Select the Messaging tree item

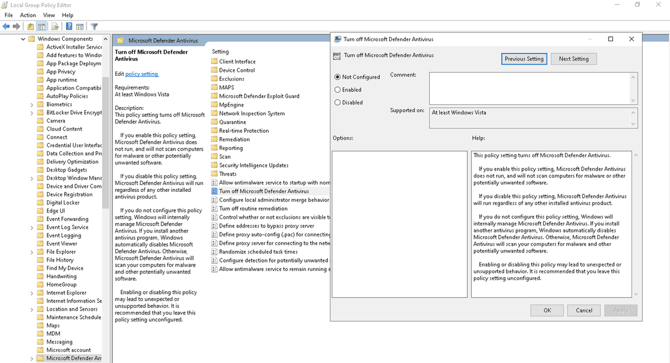coord(59,342)
